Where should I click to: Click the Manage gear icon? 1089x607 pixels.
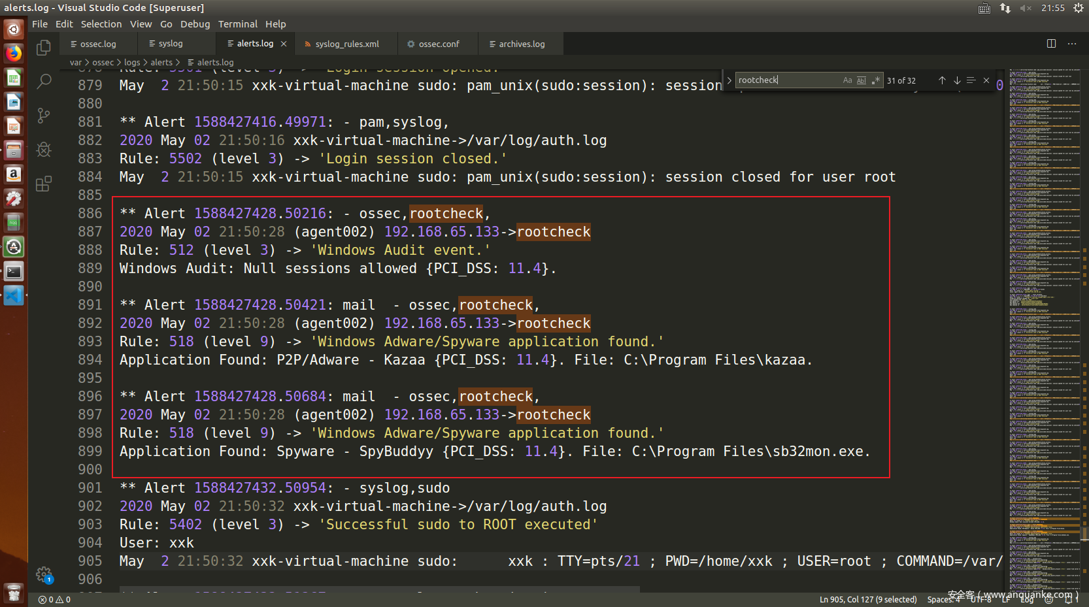pyautogui.click(x=44, y=574)
